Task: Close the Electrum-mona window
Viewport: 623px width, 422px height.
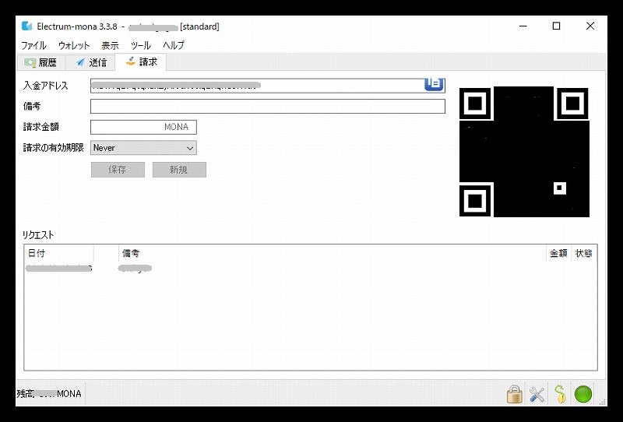Action: pyautogui.click(x=590, y=26)
